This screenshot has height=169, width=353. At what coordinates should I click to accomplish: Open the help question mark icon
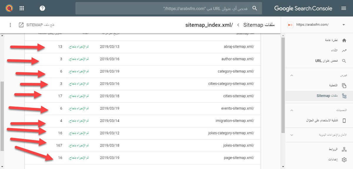(x=42, y=8)
